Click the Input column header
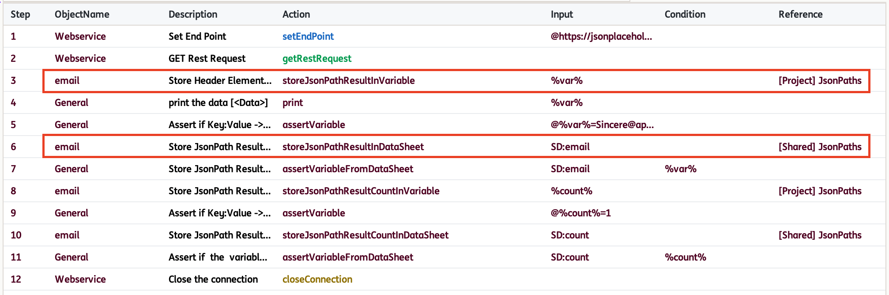This screenshot has width=889, height=295. (x=562, y=14)
